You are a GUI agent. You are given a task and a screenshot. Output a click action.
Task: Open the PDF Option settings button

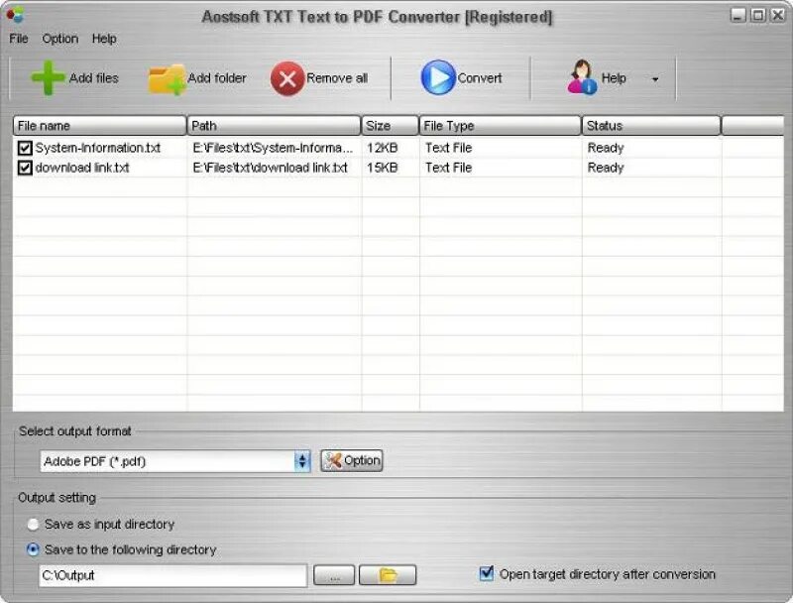pos(352,461)
